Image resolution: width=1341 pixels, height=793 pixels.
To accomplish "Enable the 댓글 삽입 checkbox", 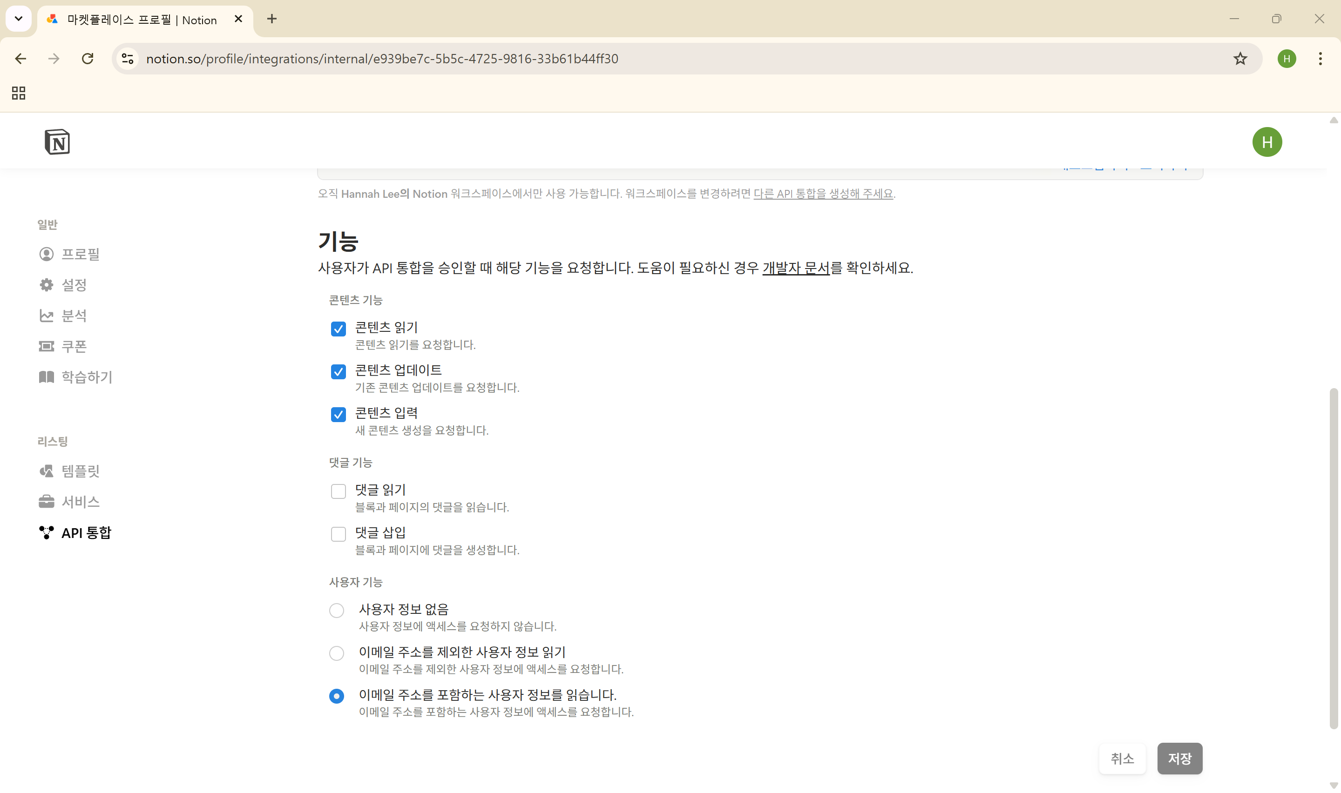I will pyautogui.click(x=339, y=534).
